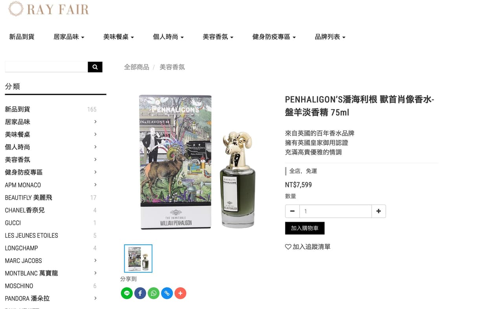Focus the sidebar search input field

tap(46, 67)
